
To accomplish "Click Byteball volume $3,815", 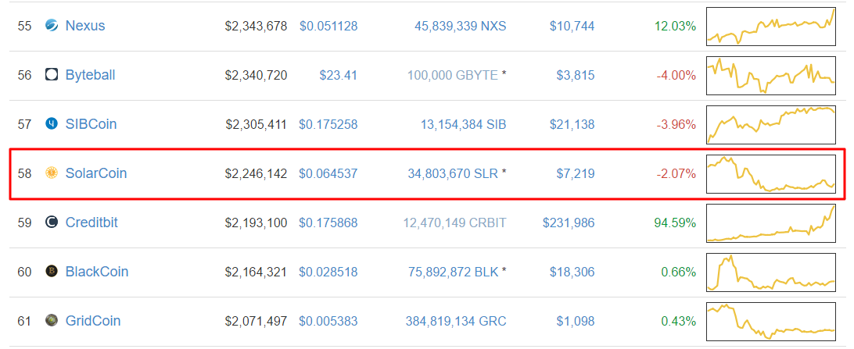I will (576, 75).
